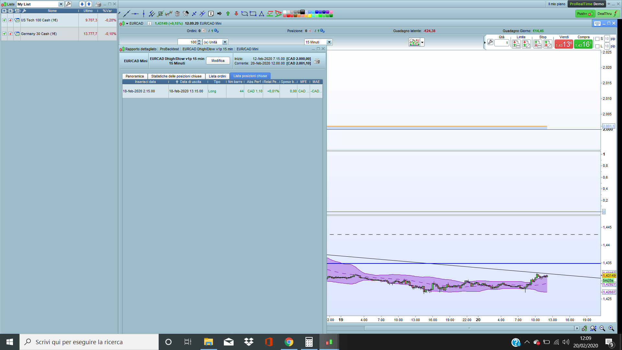Click the green Compra buy button
The width and height of the screenshot is (622, 350).
click(583, 44)
